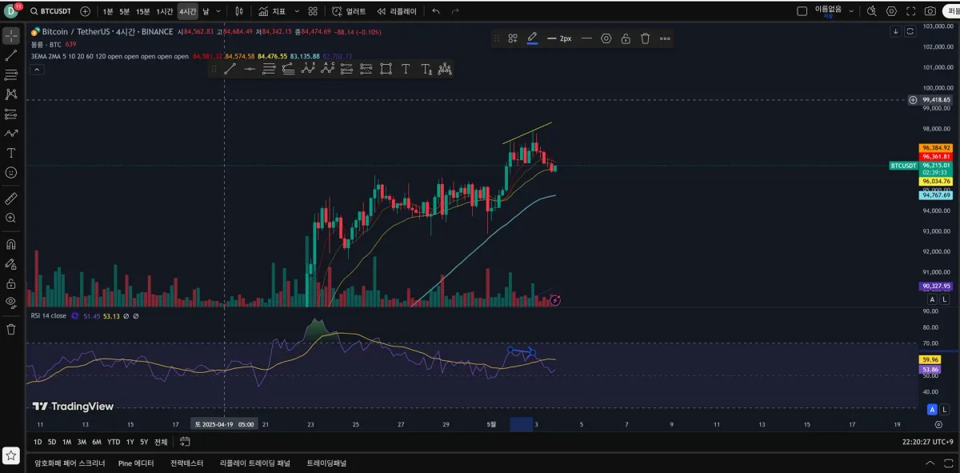Open the line color pencil swatch

[x=532, y=38]
